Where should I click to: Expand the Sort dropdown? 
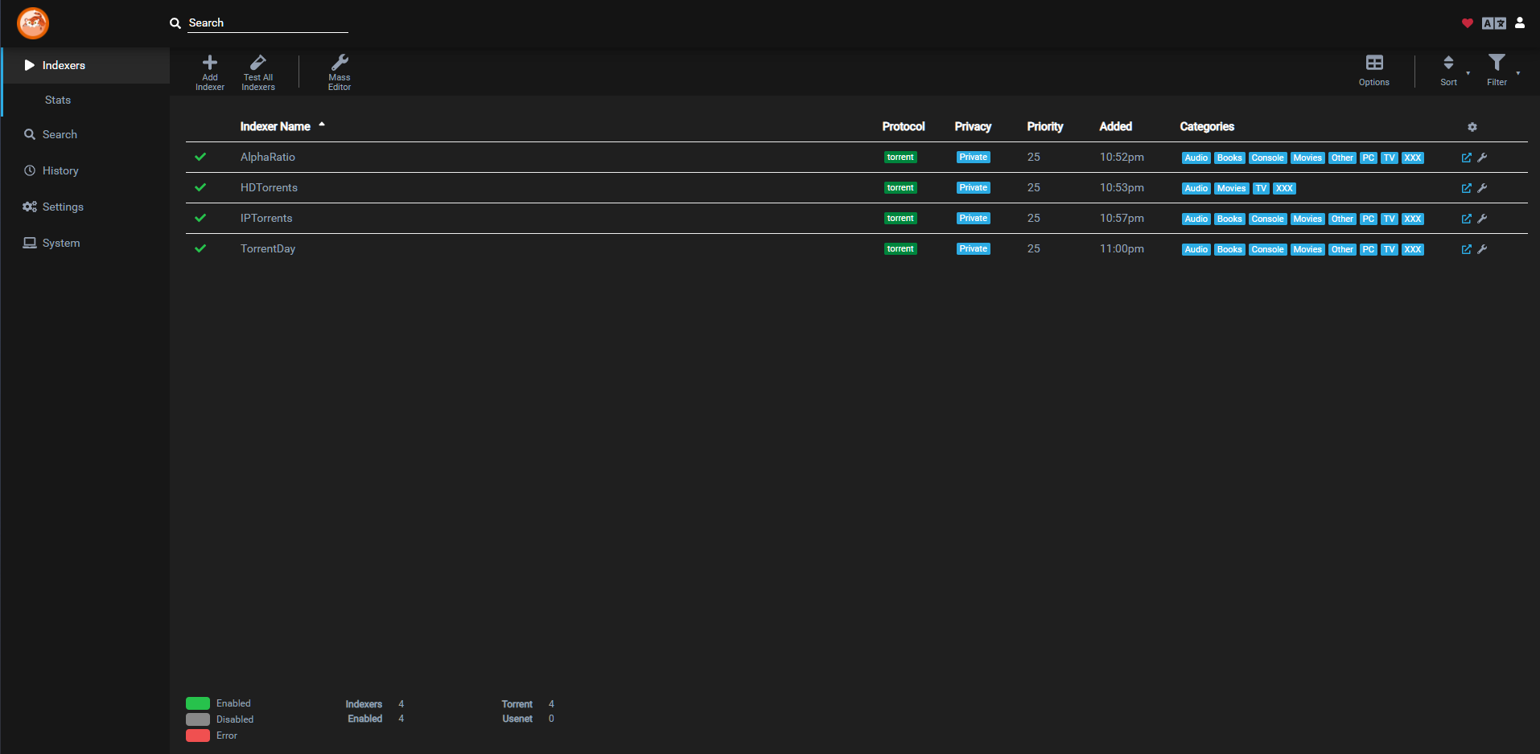coord(1449,70)
